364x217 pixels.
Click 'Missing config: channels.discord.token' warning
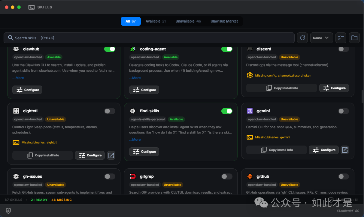[x=283, y=76]
